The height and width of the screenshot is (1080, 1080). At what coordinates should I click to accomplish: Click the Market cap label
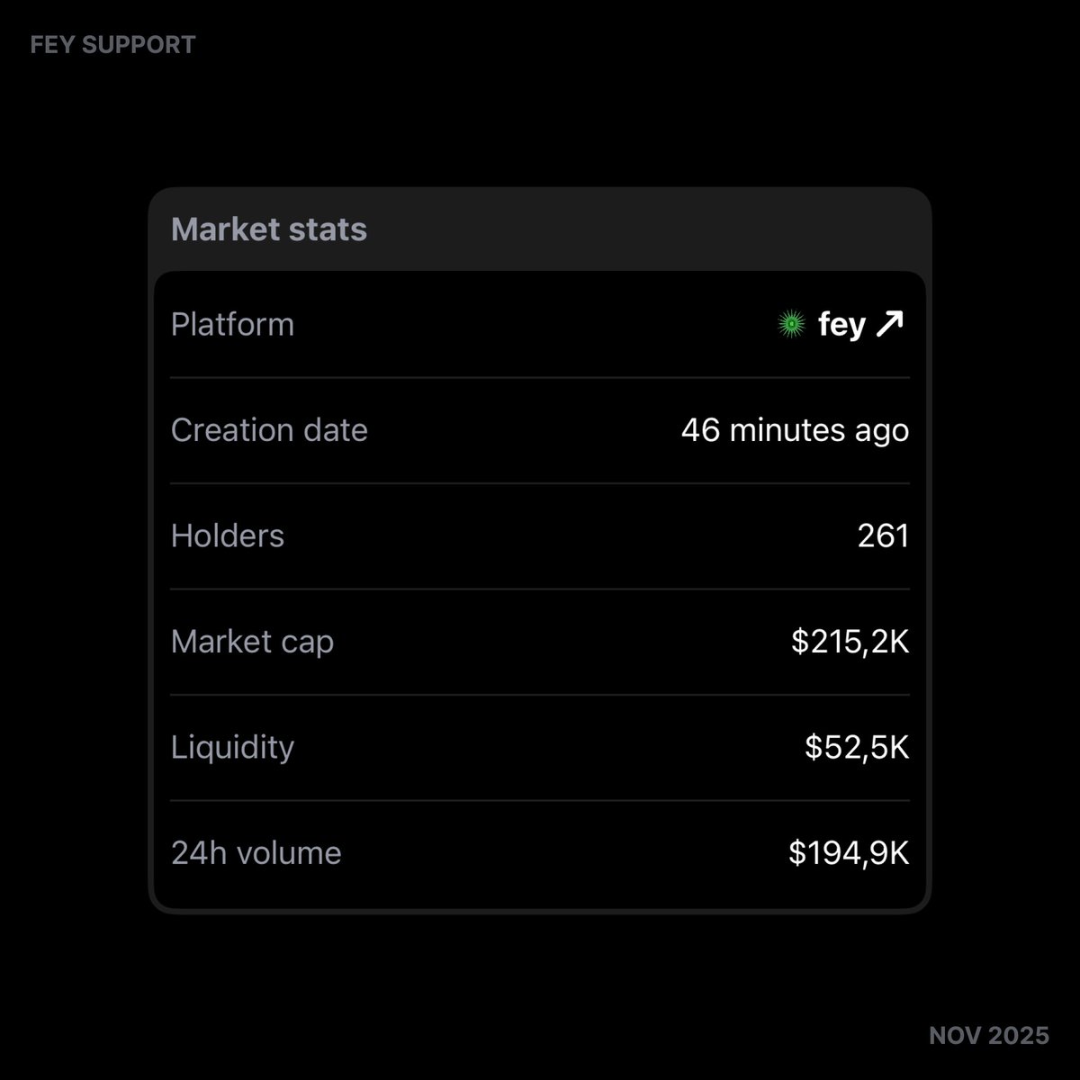(252, 642)
